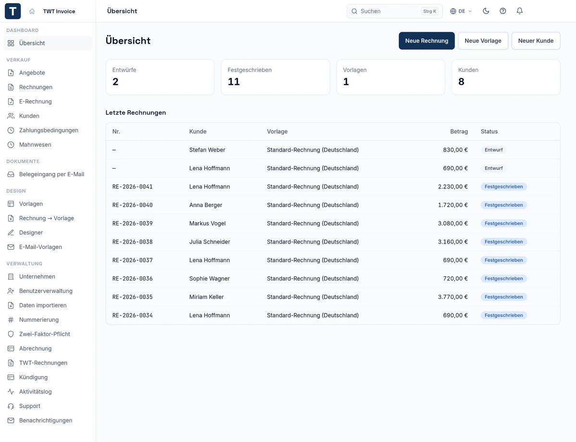Click the Support headset icon
Viewport: 576px width, 442px height.
click(11, 406)
